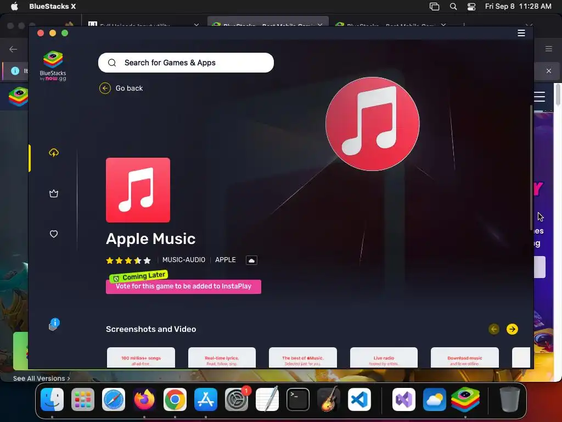Viewport: 562px width, 422px height.
Task: Click the Apple Music title text
Action: point(150,239)
